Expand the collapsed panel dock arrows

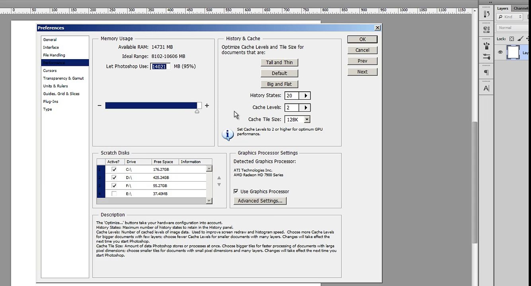coord(490,3)
